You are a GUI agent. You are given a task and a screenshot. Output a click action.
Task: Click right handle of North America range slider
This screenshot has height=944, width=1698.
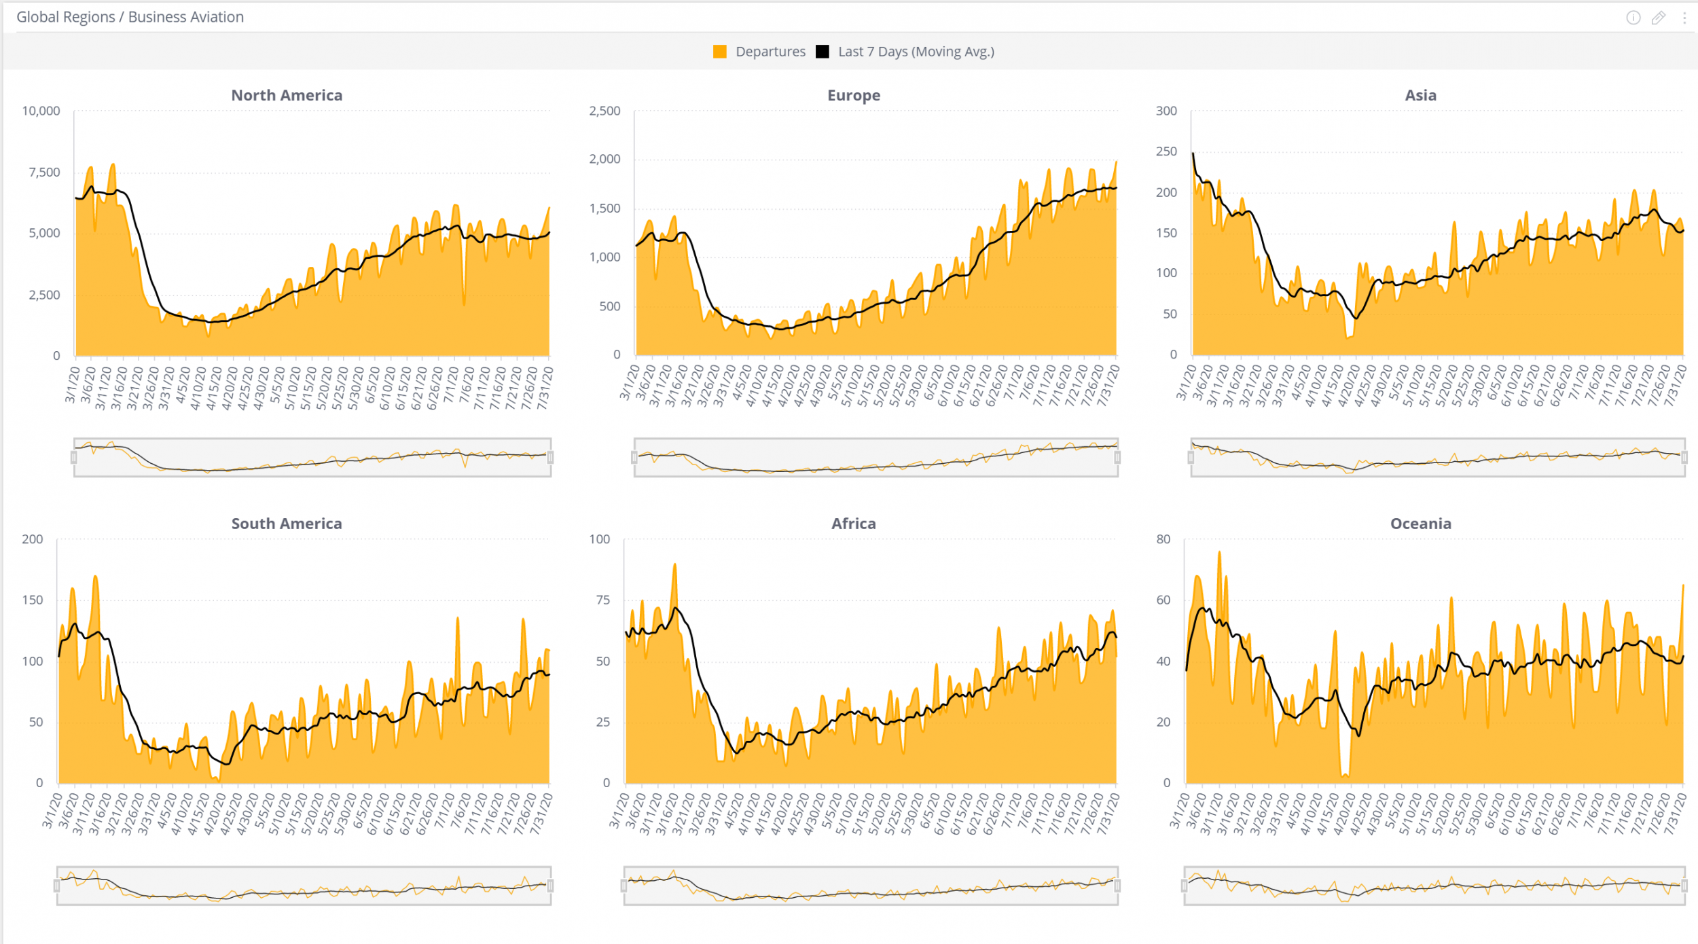[551, 458]
